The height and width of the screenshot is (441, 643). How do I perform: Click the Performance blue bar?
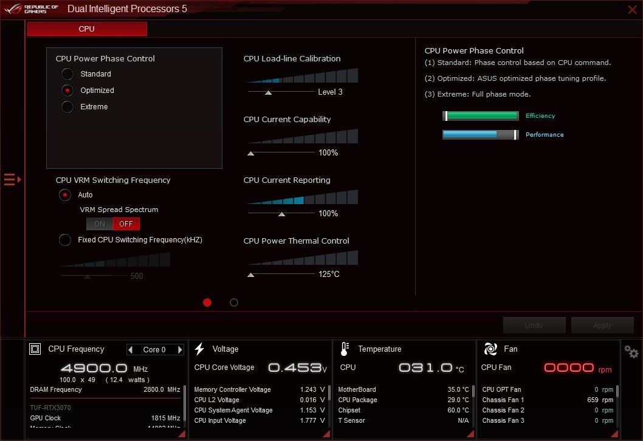[481, 134]
